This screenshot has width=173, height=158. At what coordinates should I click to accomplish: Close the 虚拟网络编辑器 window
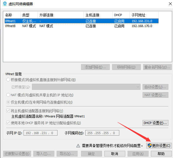pos(166,4)
